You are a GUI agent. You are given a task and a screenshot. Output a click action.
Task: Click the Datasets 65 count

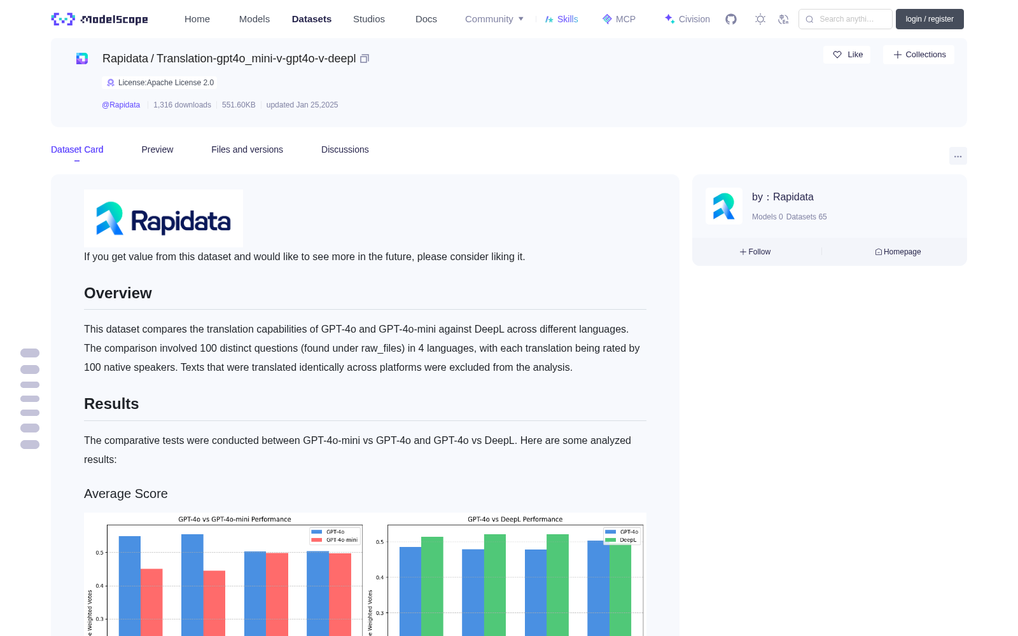click(x=807, y=217)
